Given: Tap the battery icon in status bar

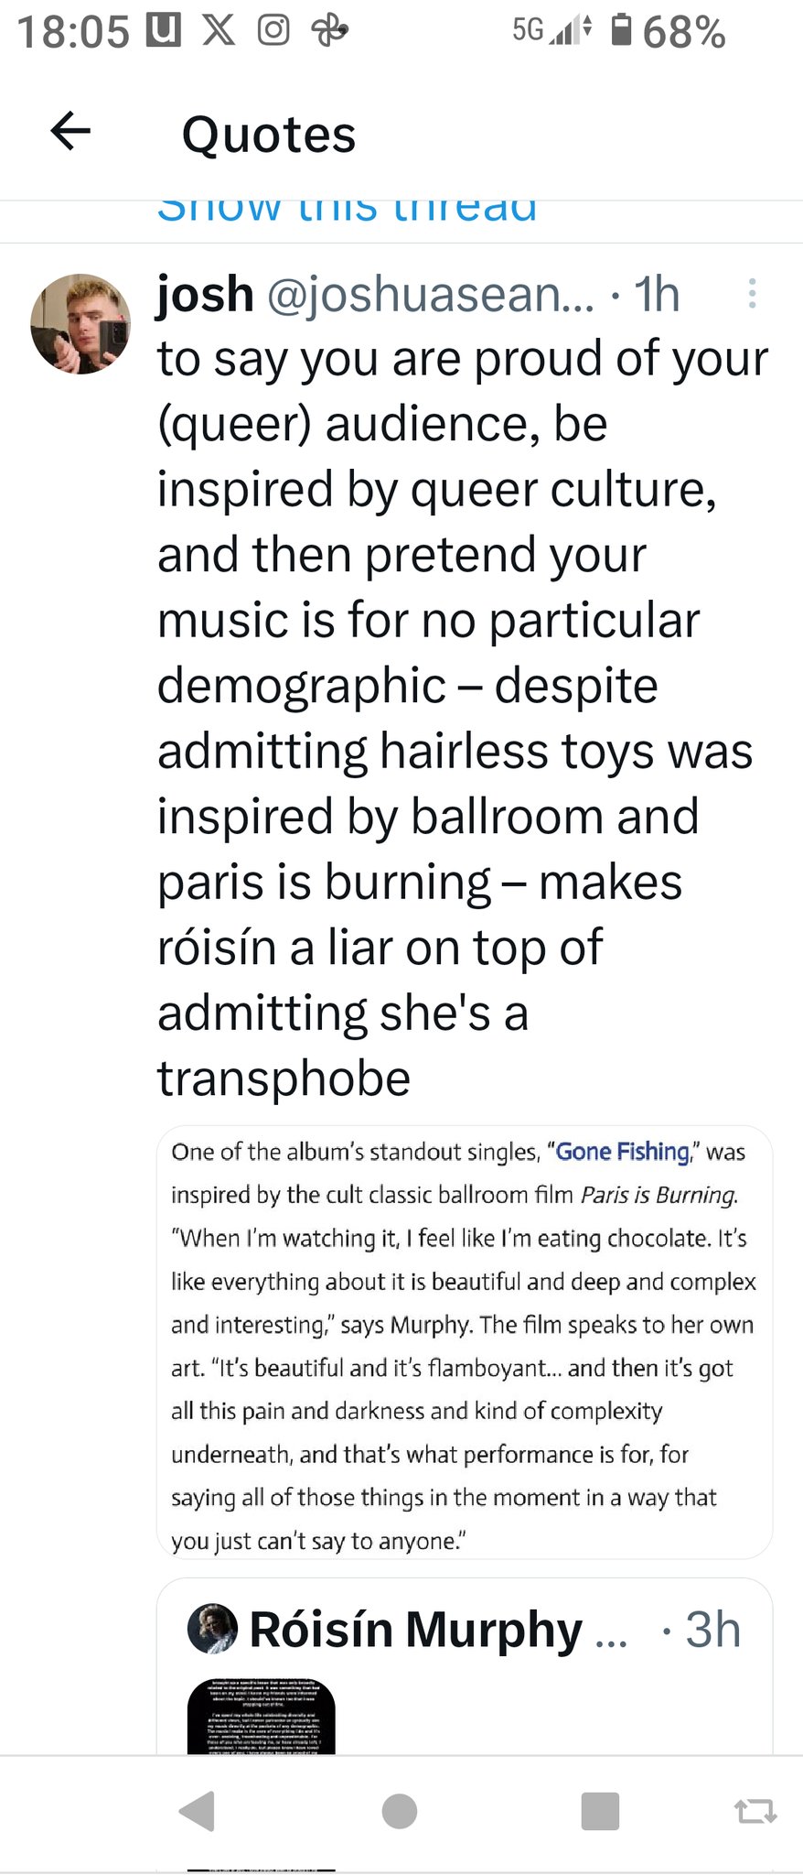Looking at the screenshot, I should (x=621, y=30).
